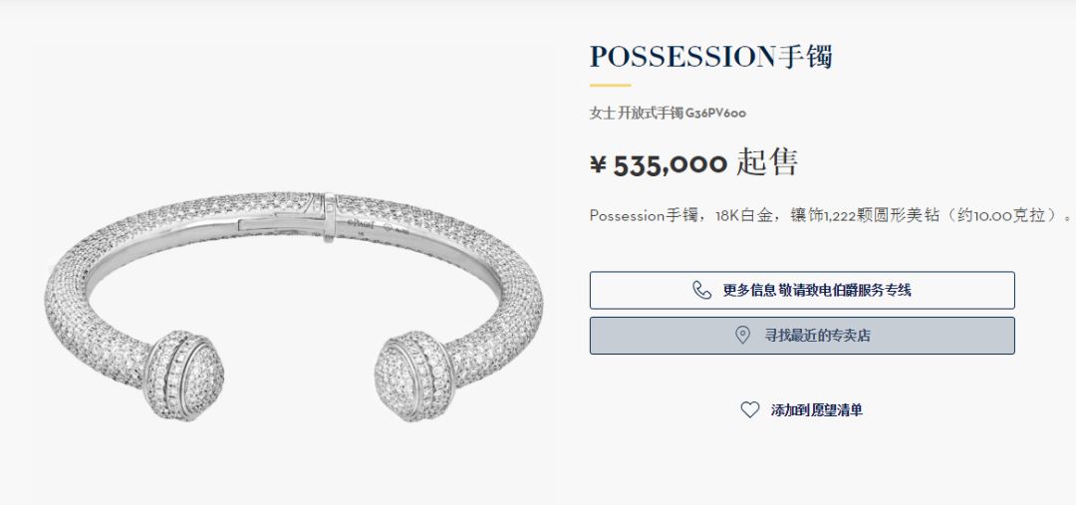
Task: Click the yellow underline beneath the title
Action: click(x=610, y=86)
